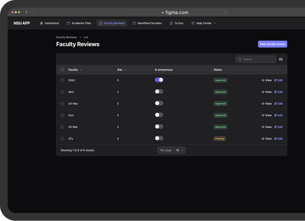The image size is (305, 221).
Task: Click the reload icon in address bar
Action: (226, 12)
